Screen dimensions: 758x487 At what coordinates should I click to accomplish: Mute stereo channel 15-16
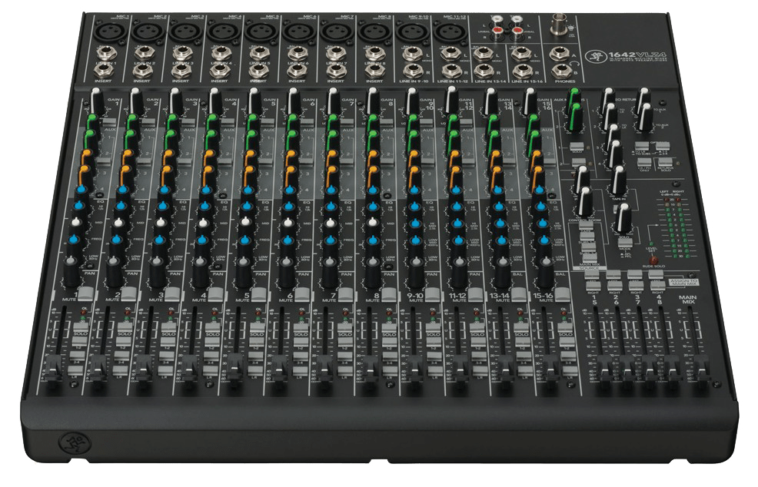[562, 293]
